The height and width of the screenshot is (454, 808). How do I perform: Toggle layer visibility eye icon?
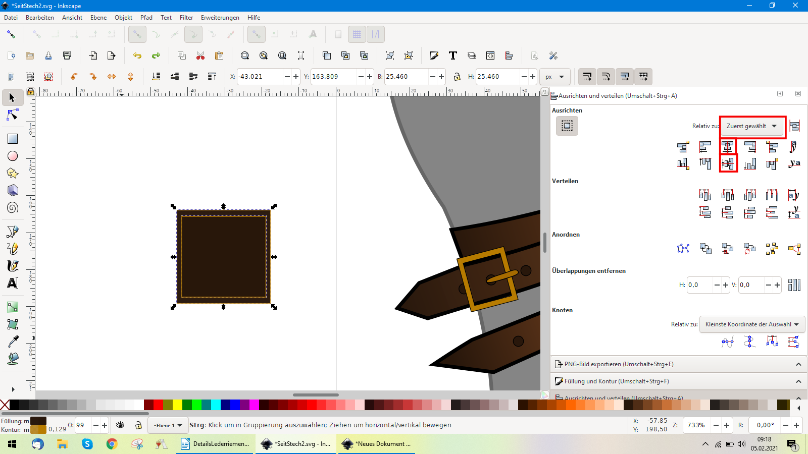(120, 425)
